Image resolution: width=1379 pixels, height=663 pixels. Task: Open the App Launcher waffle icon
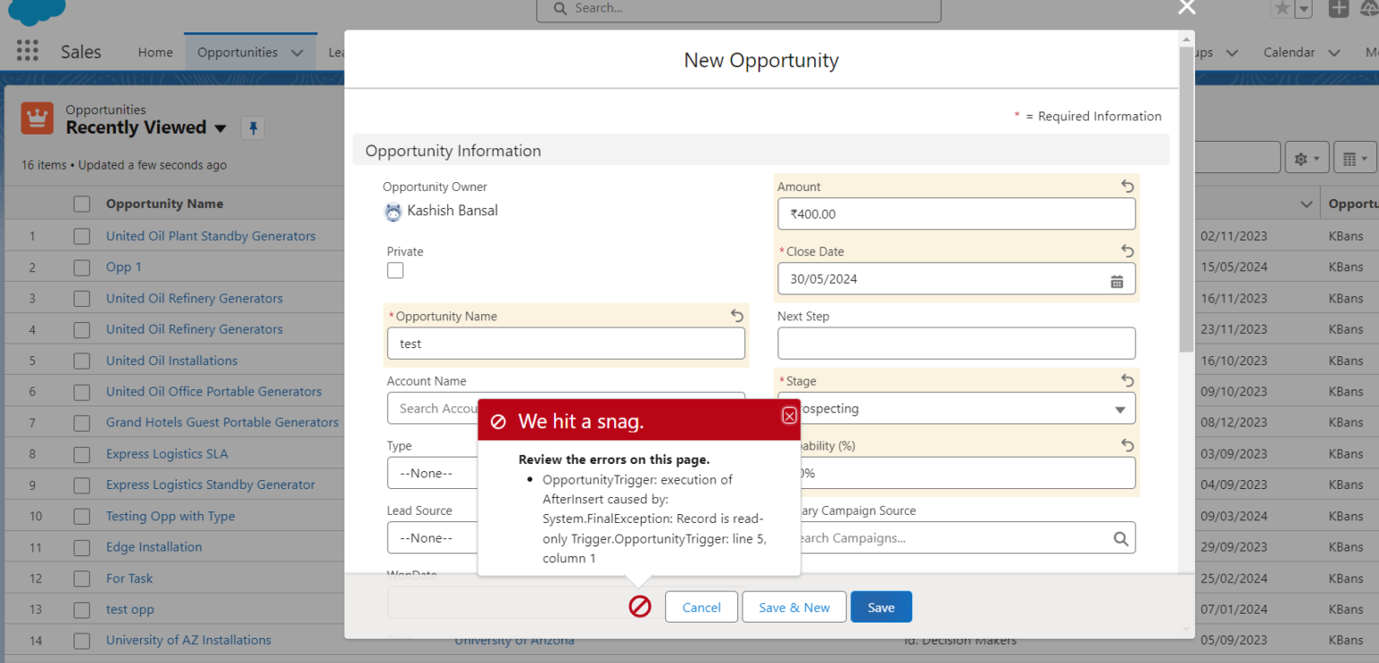tap(27, 50)
